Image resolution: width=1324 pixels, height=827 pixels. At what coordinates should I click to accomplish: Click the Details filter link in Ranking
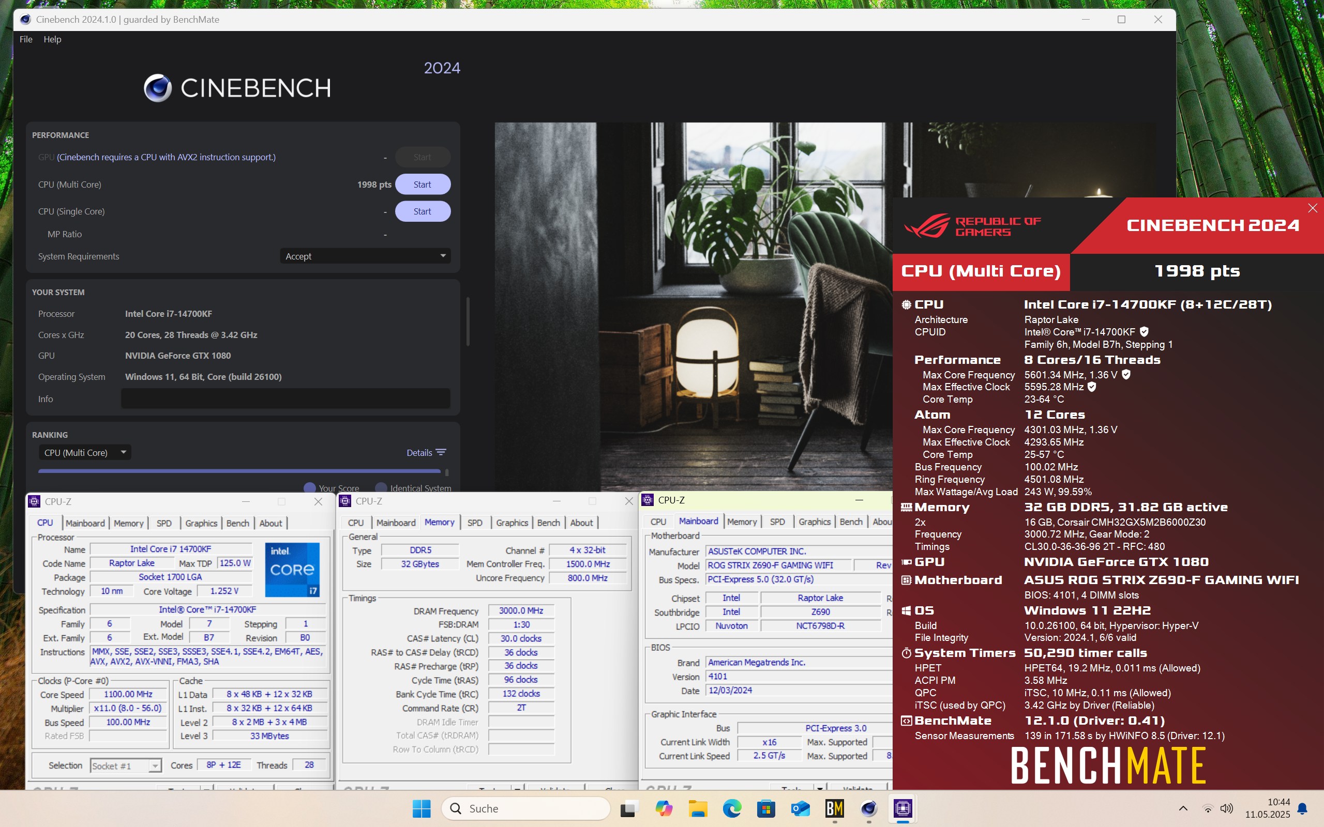tap(426, 452)
